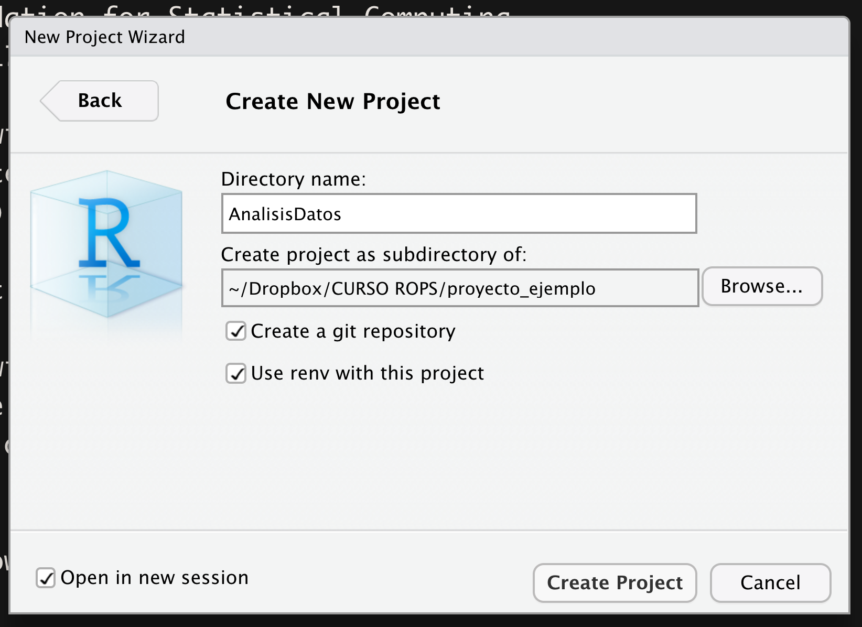Uncheck the Create a git repository checkbox
This screenshot has width=862, height=627.
[x=236, y=331]
